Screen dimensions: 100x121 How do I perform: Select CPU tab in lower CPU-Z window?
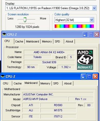coord(6,83)
